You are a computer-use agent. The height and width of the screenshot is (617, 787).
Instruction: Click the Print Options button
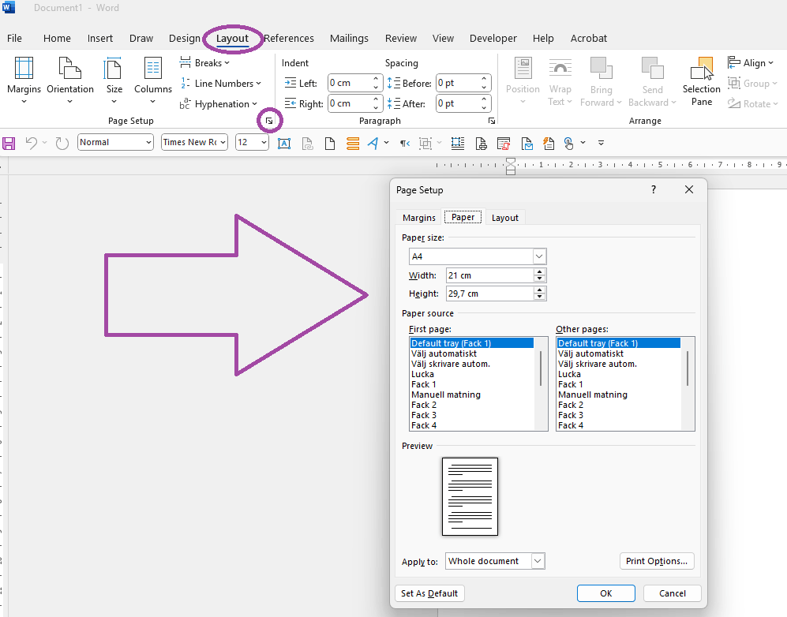[x=657, y=561]
